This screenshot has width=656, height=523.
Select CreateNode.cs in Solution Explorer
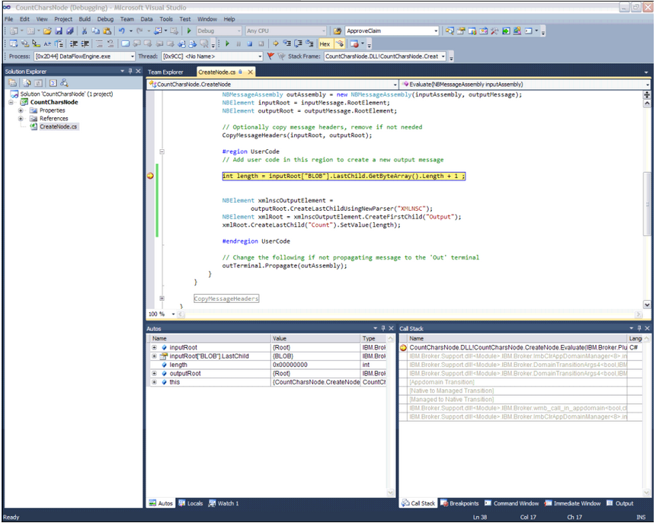58,127
